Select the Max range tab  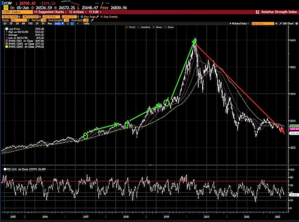pyautogui.click(x=50, y=24)
